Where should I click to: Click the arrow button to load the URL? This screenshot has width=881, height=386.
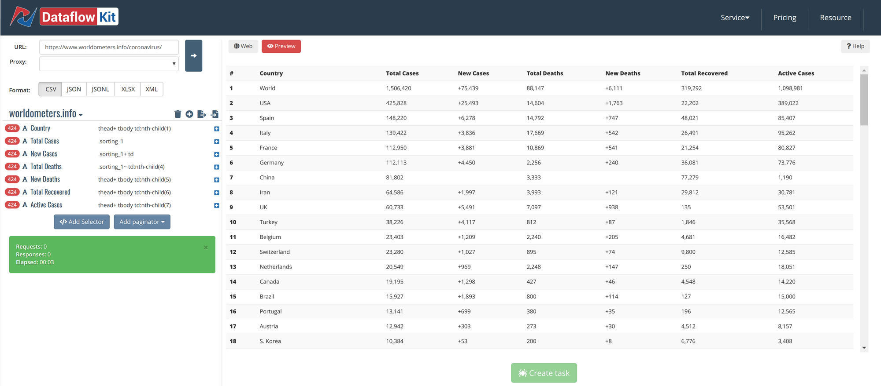[x=193, y=56]
